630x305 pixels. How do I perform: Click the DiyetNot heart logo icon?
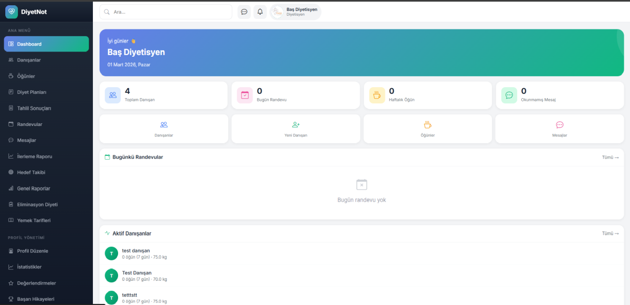12,12
